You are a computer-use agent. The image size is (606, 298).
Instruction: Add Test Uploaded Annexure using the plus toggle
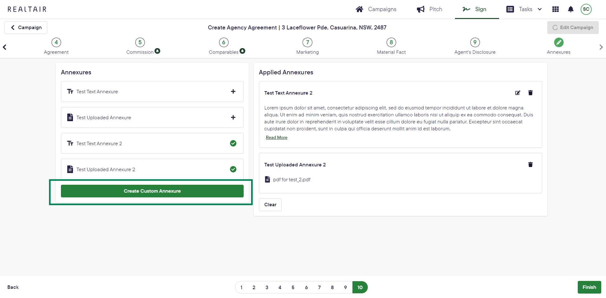[233, 117]
